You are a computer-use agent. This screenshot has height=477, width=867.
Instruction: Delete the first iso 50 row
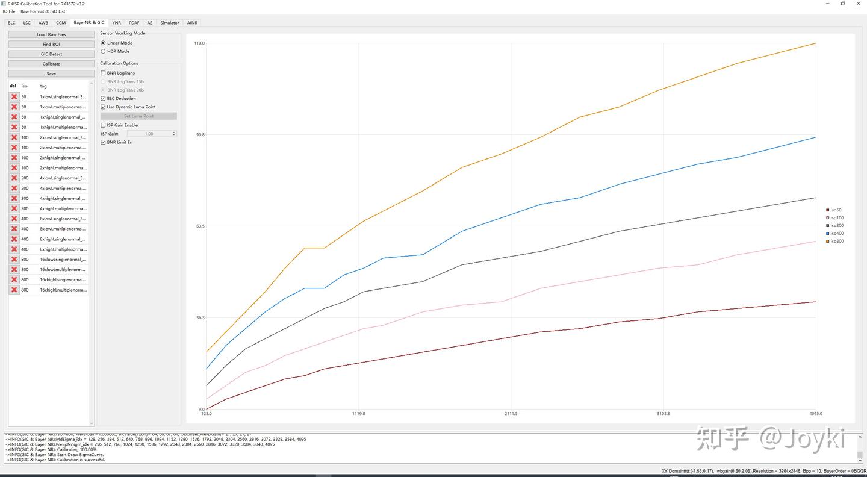click(14, 96)
